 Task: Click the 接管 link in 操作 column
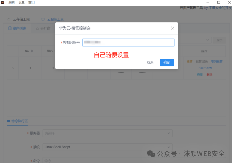coord(189,62)
